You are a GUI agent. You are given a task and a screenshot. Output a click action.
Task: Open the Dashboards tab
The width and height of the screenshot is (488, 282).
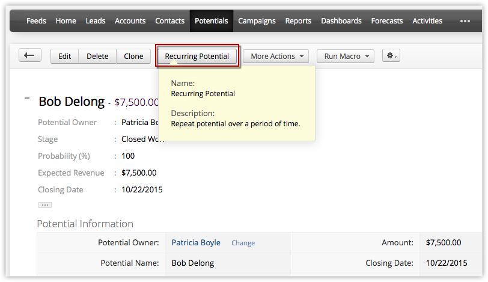coord(341,21)
